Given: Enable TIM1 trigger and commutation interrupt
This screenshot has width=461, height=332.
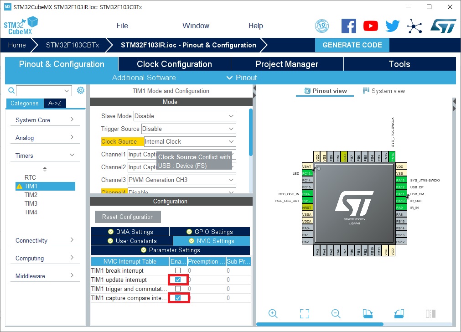Looking at the screenshot, I should tap(178, 289).
